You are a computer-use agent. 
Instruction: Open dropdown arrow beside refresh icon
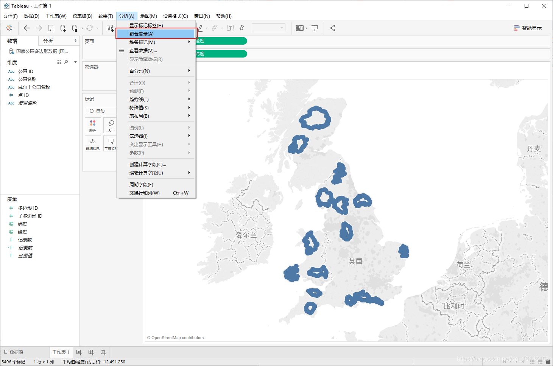click(97, 28)
